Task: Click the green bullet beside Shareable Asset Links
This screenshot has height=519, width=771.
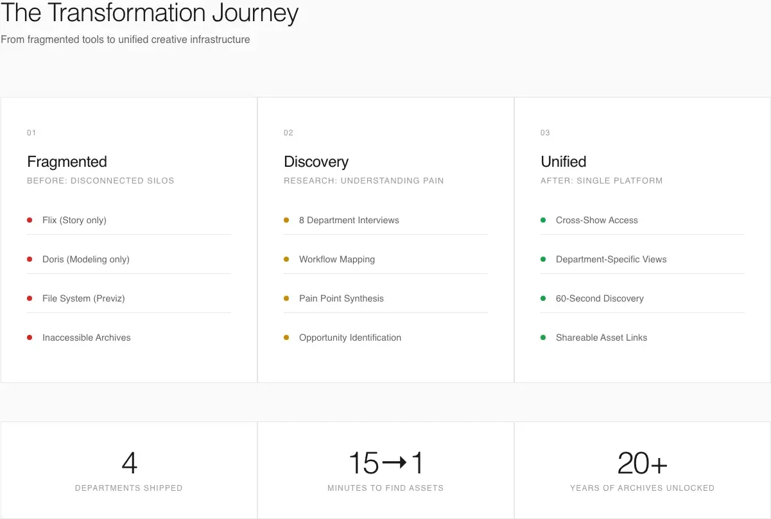Action: pyautogui.click(x=543, y=337)
